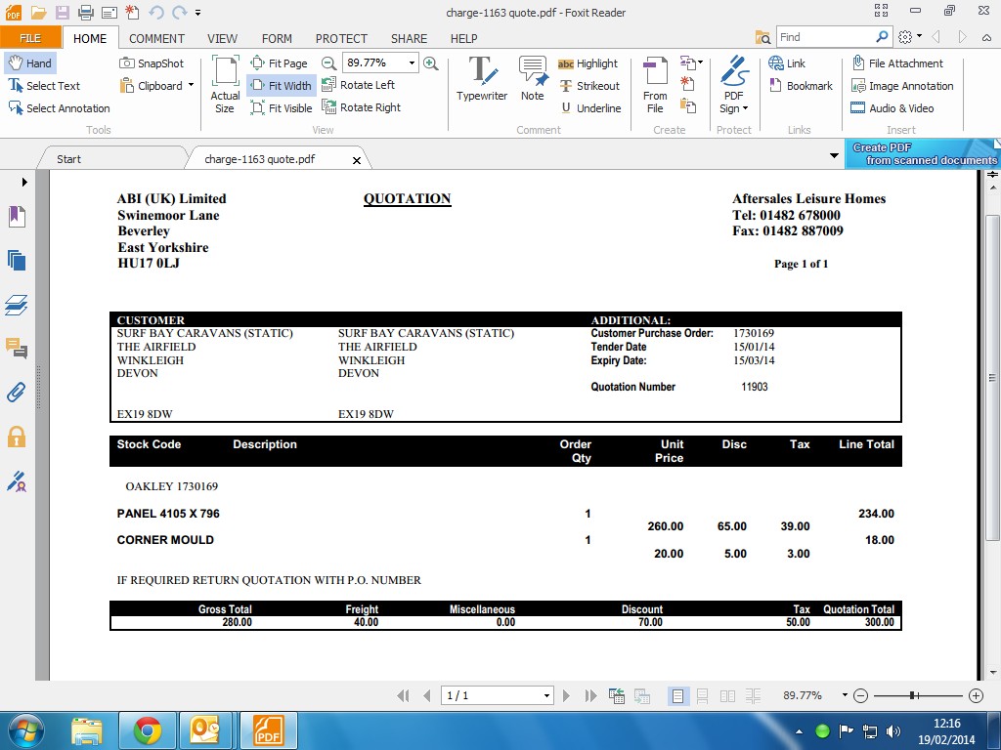This screenshot has height=750, width=1001.
Task: Open the Layers side panel
Action: pyautogui.click(x=17, y=305)
